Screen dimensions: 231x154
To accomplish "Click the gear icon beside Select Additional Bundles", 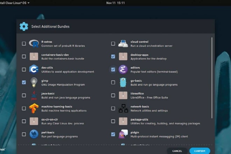I will [24, 27].
